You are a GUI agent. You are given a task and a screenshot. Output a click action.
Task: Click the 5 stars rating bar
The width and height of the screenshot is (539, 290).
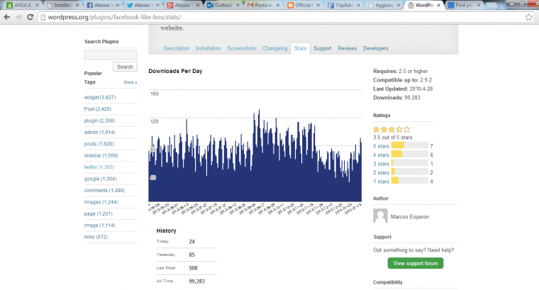pyautogui.click(x=410, y=145)
